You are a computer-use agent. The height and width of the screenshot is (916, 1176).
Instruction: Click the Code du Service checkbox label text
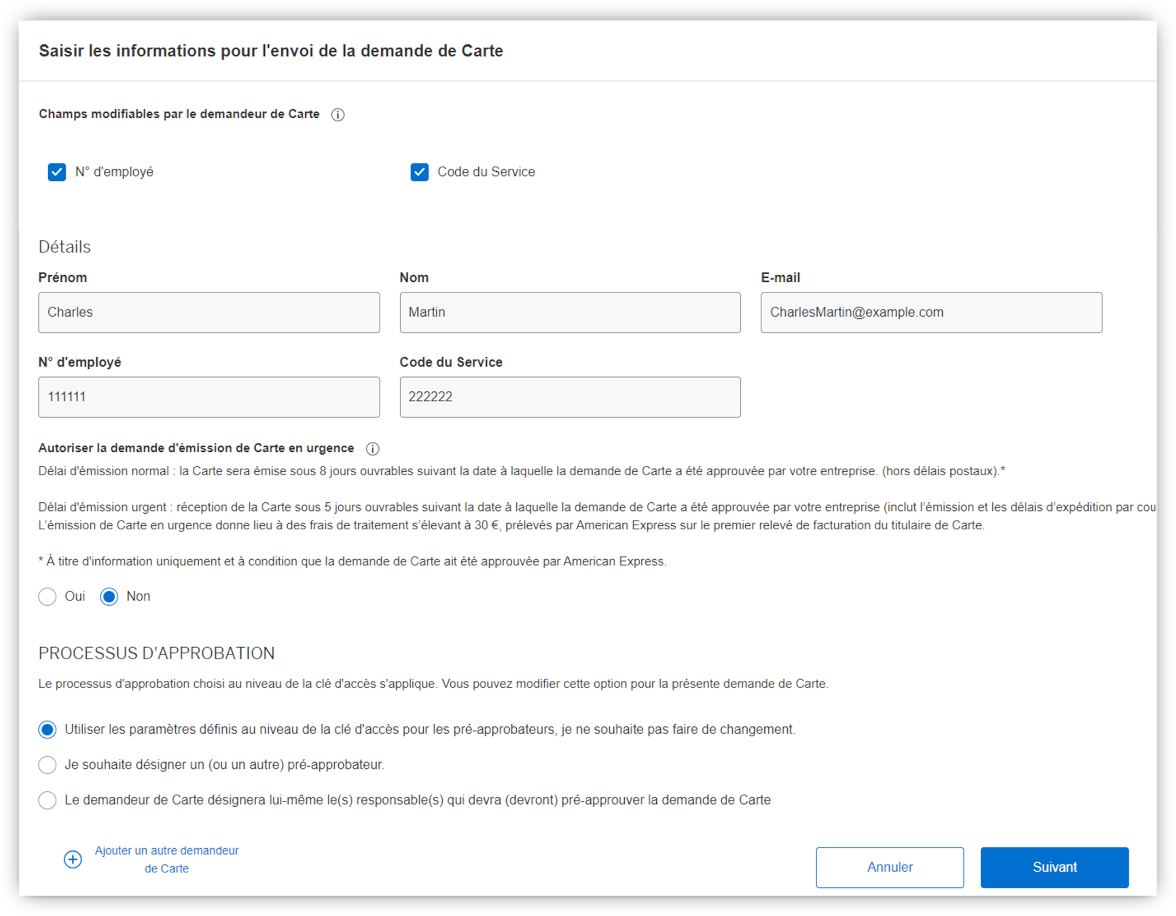tap(486, 172)
